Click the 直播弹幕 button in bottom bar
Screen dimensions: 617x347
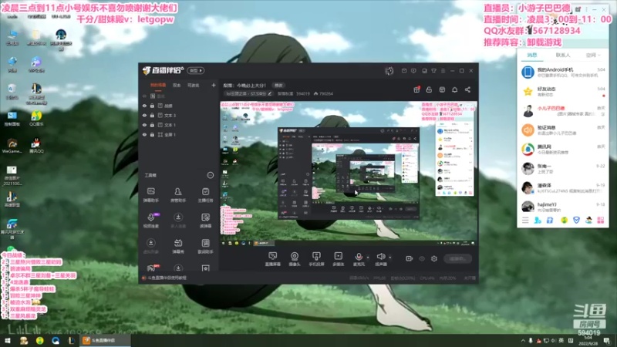(273, 259)
